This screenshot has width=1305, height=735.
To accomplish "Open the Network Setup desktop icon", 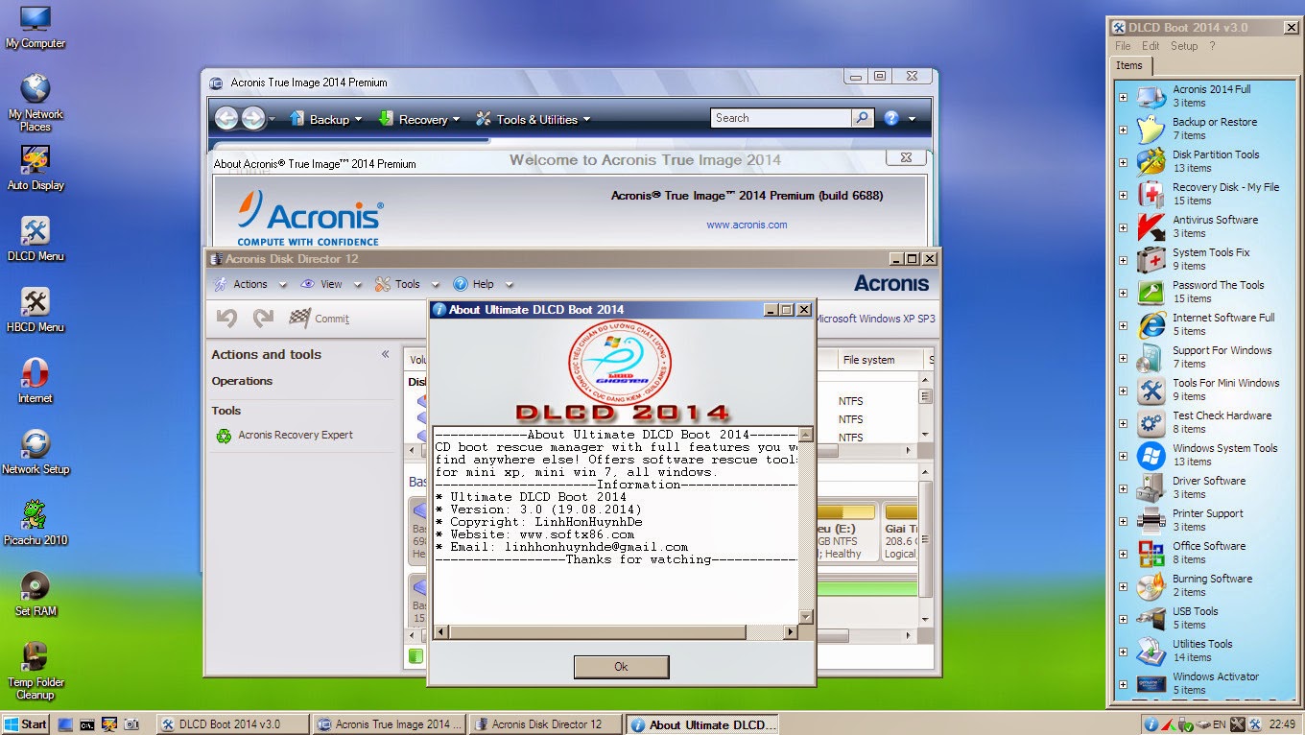I will (36, 452).
